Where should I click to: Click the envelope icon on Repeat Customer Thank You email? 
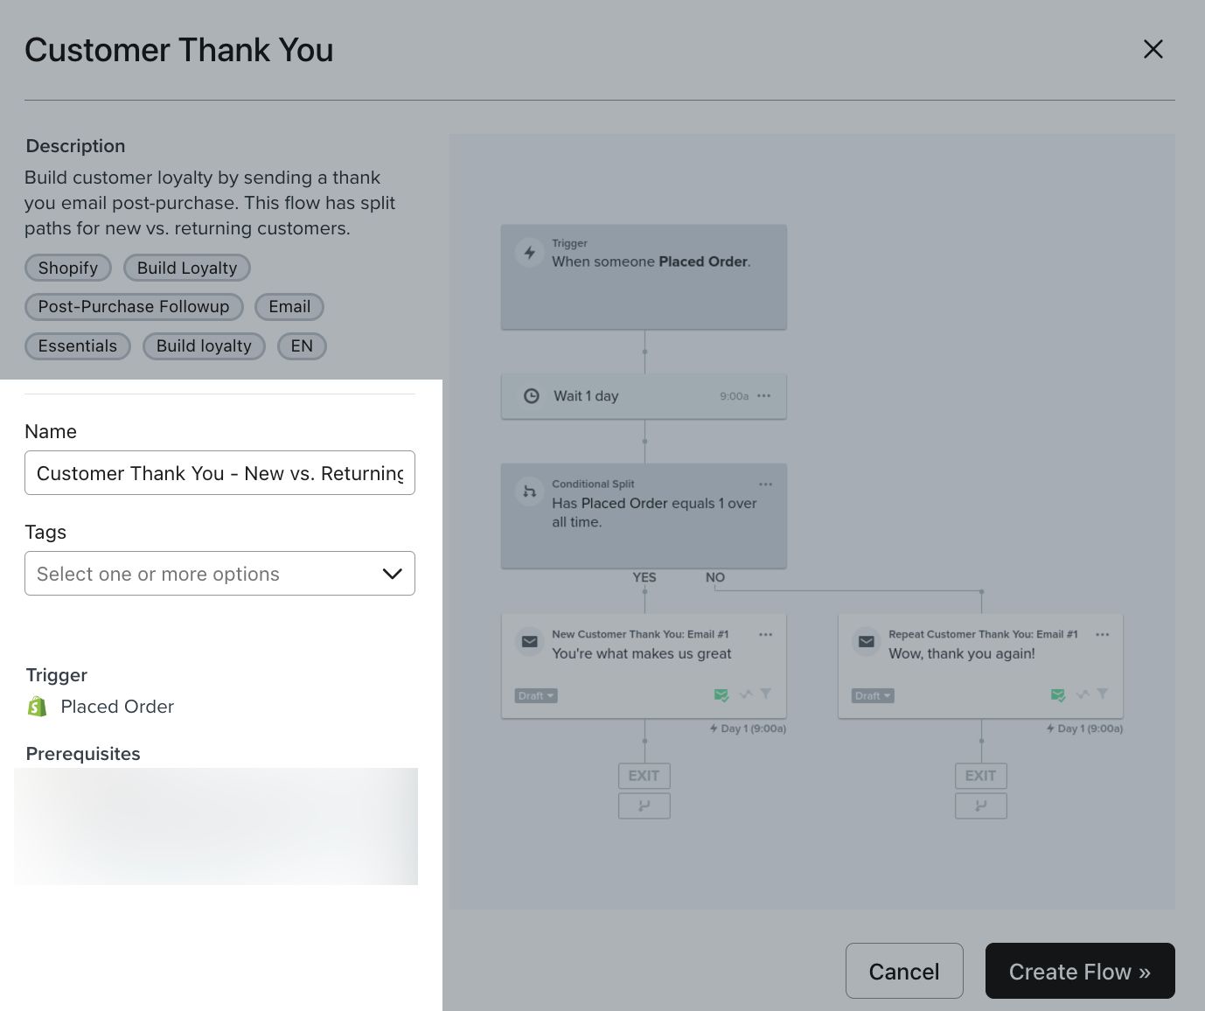(866, 641)
